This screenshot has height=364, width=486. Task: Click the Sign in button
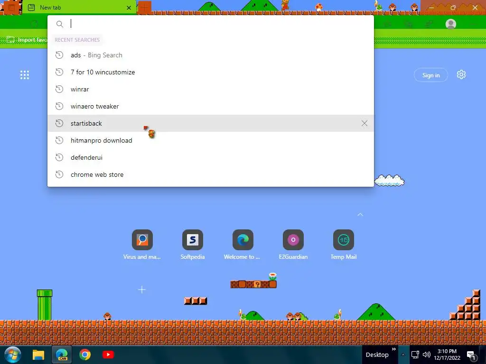[431, 75]
